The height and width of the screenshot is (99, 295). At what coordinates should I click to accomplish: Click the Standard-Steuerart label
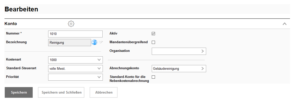point(21,68)
